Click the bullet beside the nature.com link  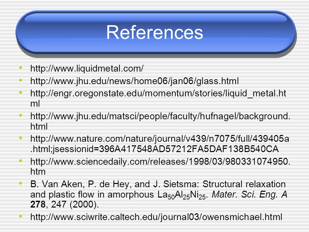pyautogui.click(x=21, y=138)
